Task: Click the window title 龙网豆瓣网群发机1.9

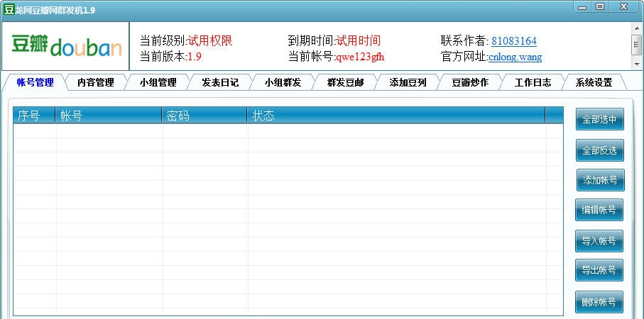Action: click(x=55, y=10)
